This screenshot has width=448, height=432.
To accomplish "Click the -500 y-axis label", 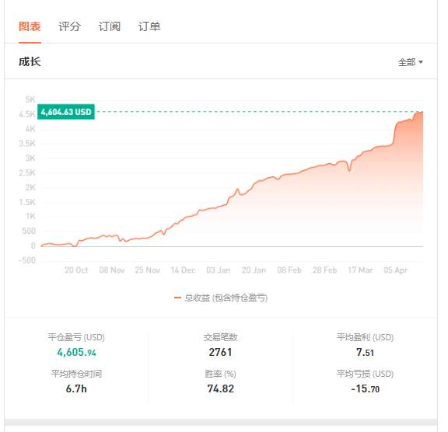I will click(27, 260).
